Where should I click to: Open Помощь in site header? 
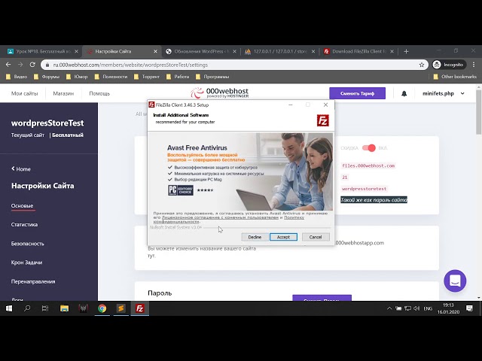pos(99,93)
